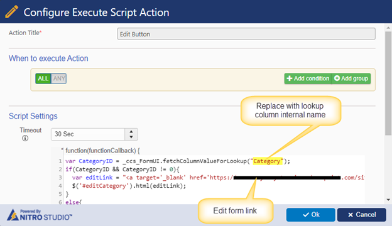Click the X icon on Cancel button

point(351,215)
